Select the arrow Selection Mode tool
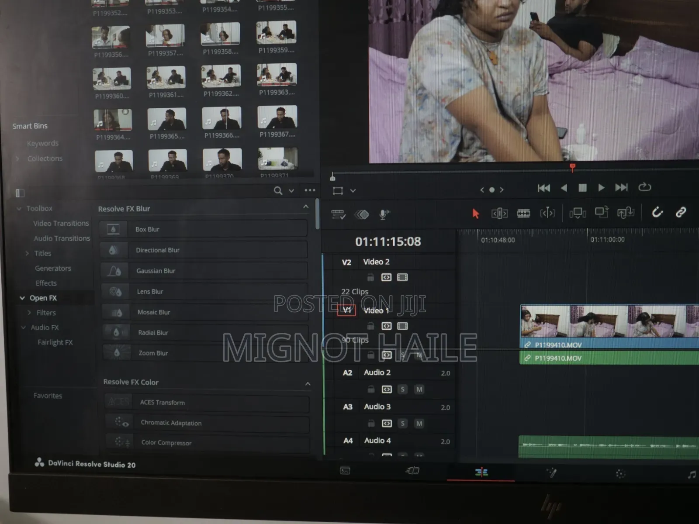 [x=476, y=214]
